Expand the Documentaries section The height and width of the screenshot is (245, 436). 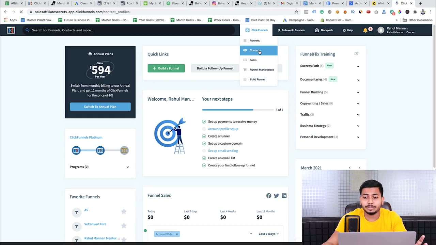tap(358, 80)
